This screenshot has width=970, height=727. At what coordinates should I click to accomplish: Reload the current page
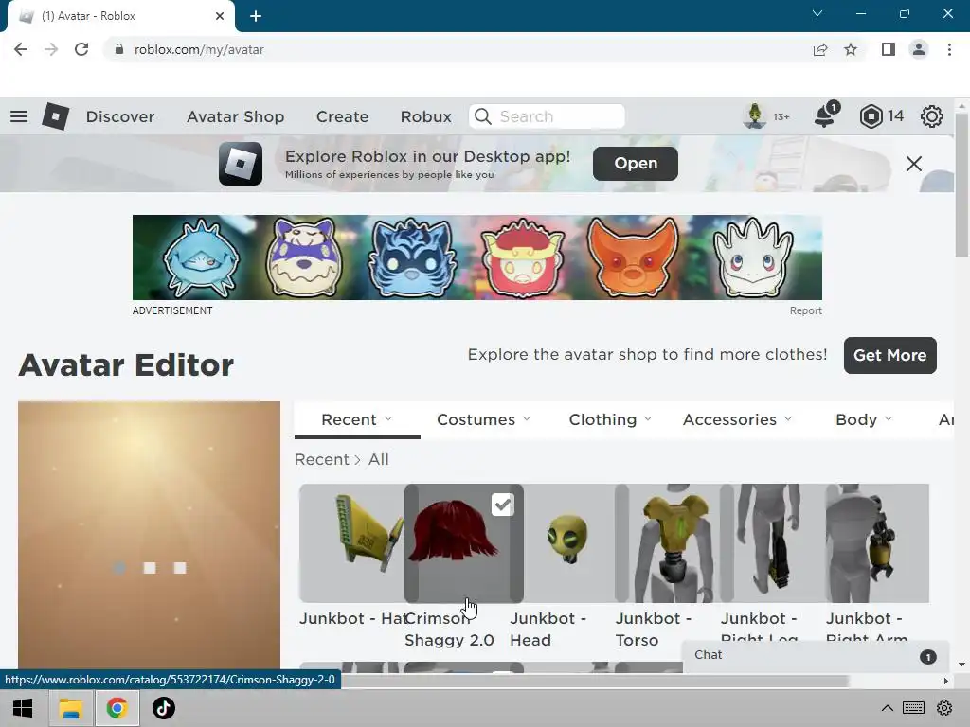pos(81,49)
